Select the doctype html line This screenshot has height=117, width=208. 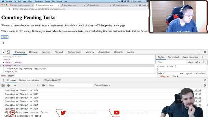click(12, 57)
